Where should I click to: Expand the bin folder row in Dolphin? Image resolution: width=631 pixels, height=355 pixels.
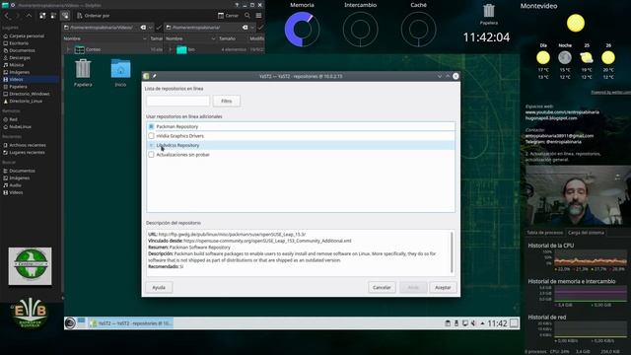pos(171,49)
